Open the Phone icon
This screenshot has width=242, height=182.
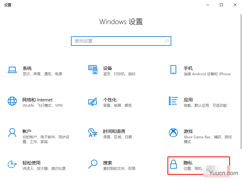click(173, 70)
